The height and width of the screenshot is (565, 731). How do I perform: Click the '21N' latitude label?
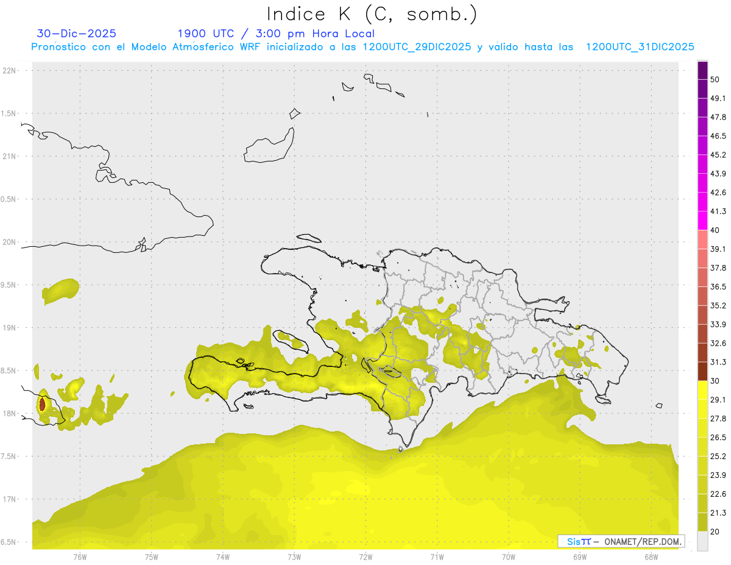coord(10,156)
